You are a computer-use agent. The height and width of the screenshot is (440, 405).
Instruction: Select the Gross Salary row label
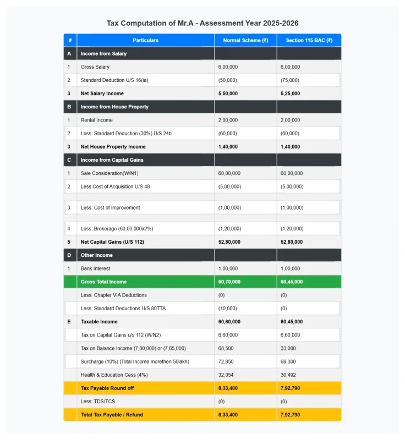tap(95, 67)
